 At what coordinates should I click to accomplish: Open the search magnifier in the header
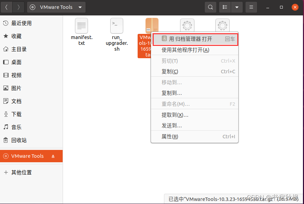click(210, 8)
